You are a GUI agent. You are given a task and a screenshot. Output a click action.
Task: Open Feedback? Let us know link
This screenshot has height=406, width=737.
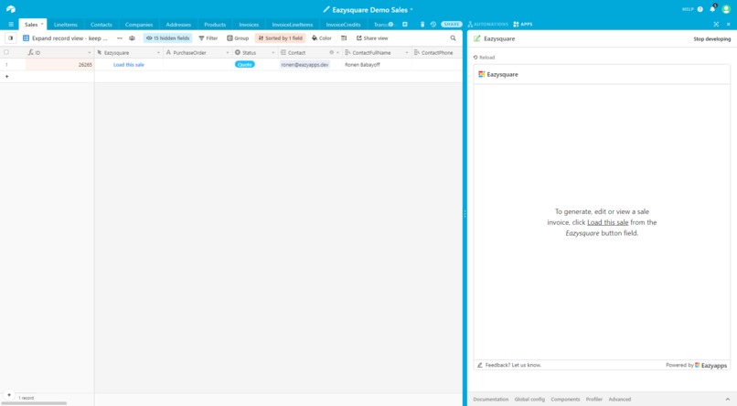[509, 365]
